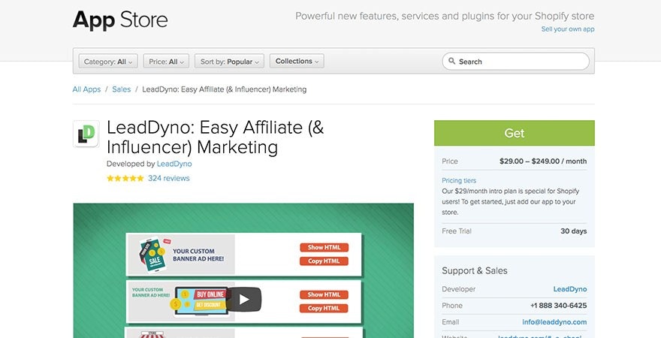The image size is (661, 338).
Task: Go to All Apps breadcrumb
Action: 86,89
